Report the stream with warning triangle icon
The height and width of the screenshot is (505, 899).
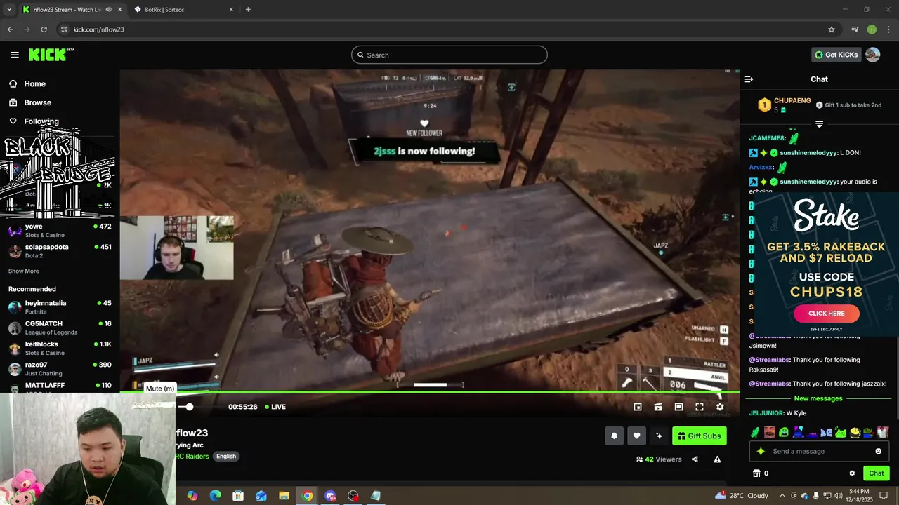pyautogui.click(x=717, y=459)
